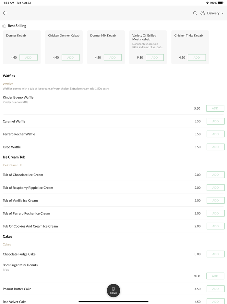
Task: Add Chicken Tikka Kebab to order
Action: 197,58
